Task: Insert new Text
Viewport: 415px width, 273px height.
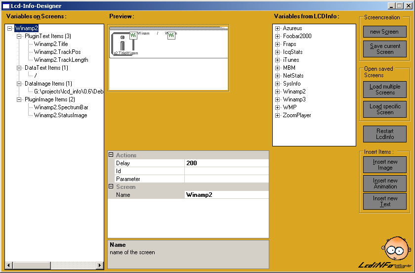Action: coord(384,201)
